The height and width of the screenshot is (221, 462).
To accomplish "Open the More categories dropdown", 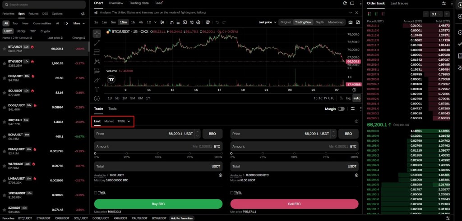I will (79, 23).
